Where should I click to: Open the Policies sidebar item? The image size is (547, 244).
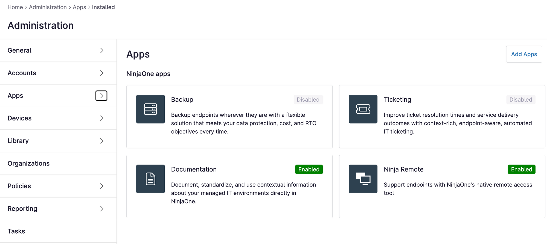58,186
